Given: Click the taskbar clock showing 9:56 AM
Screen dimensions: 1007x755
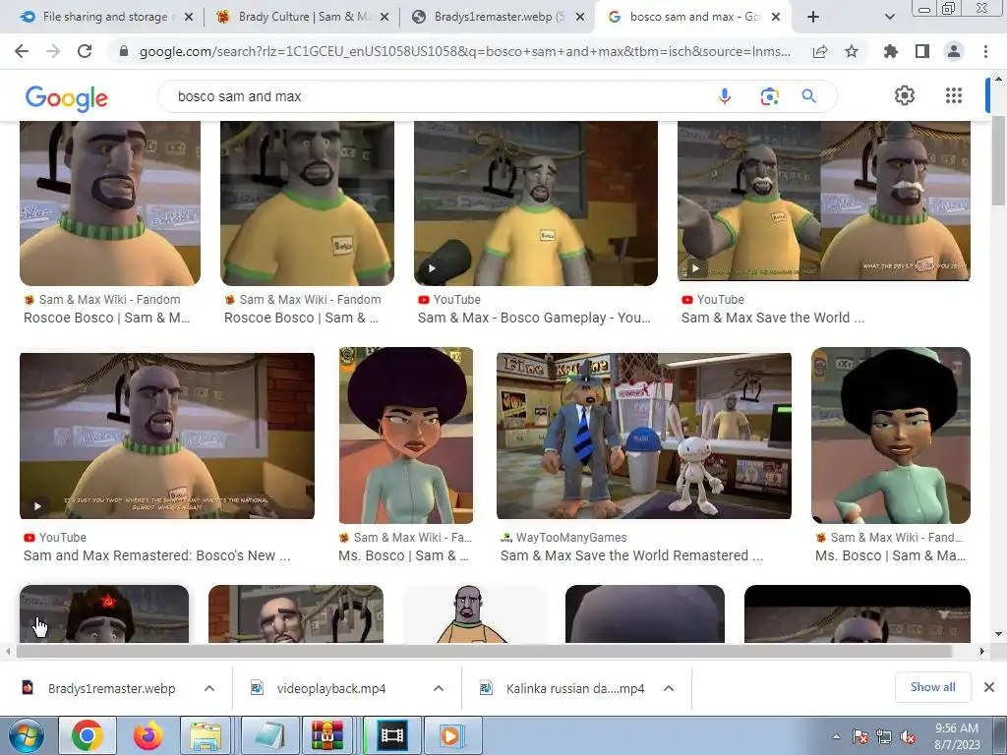Looking at the screenshot, I should [957, 736].
